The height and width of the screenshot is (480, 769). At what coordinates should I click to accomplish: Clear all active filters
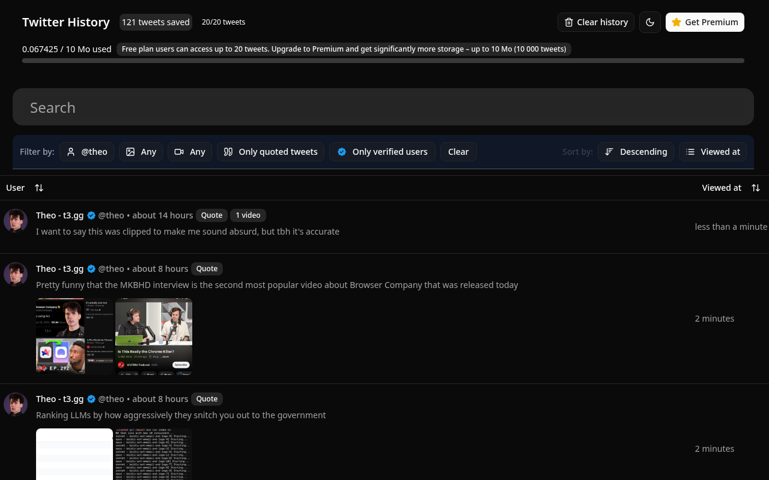coord(458,152)
